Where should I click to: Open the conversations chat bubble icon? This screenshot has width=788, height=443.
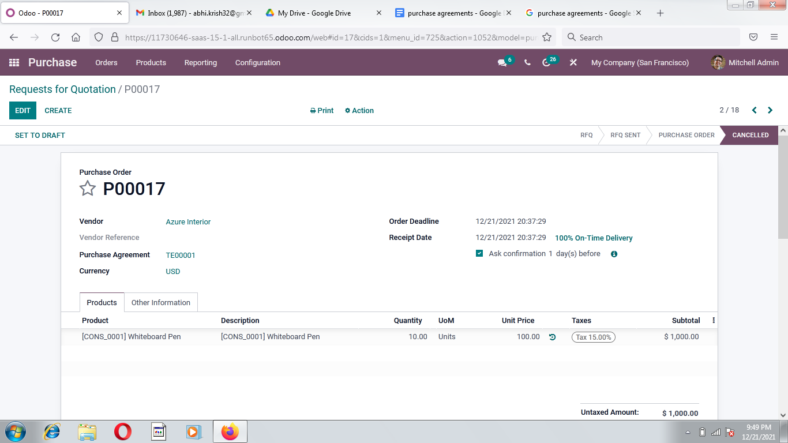502,62
